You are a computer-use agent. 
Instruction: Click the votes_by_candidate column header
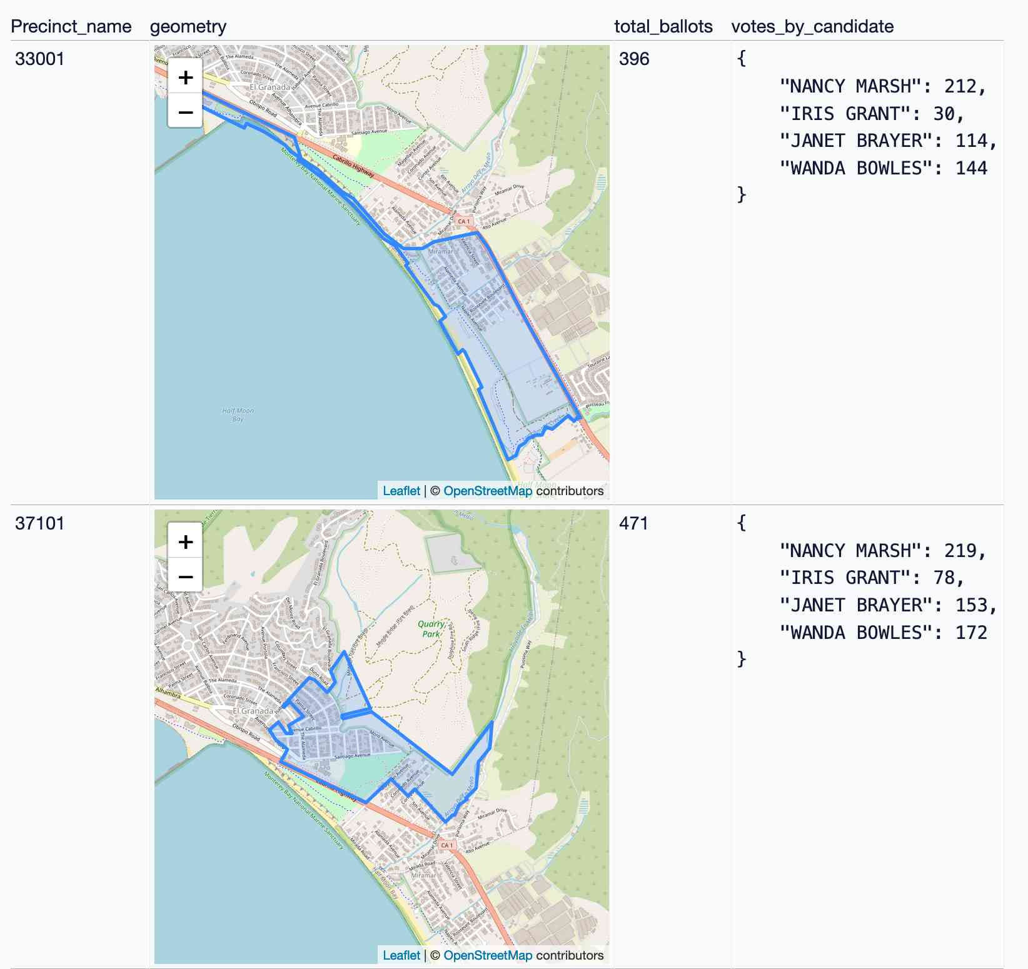pyautogui.click(x=812, y=26)
